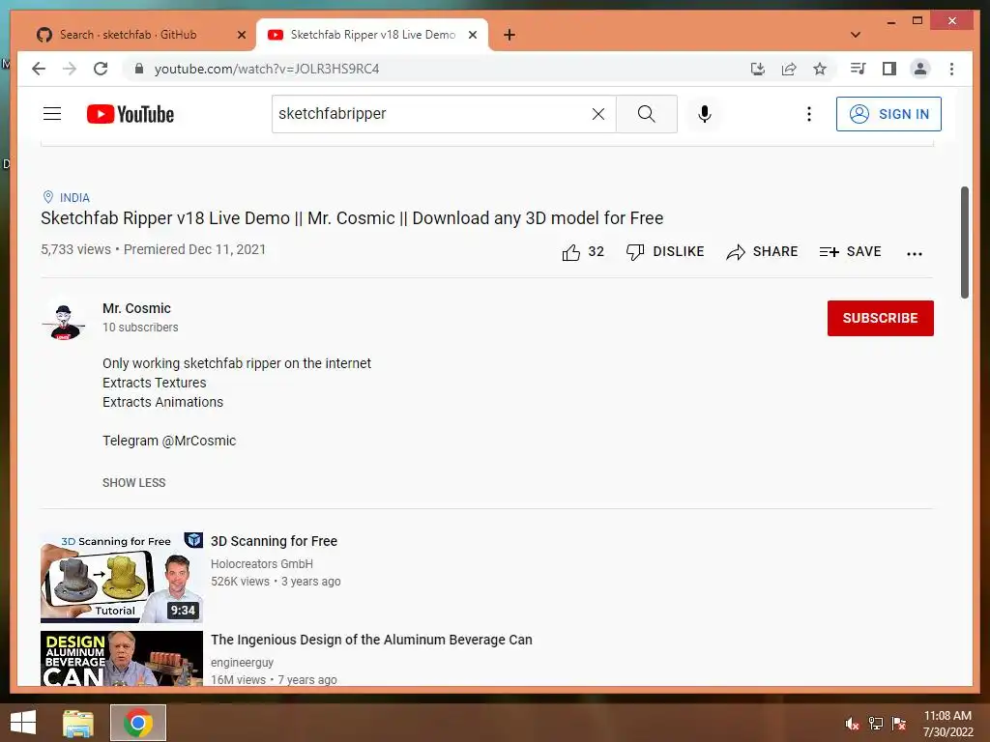The image size is (990, 742).
Task: Share this page icon in address bar
Action: (789, 69)
